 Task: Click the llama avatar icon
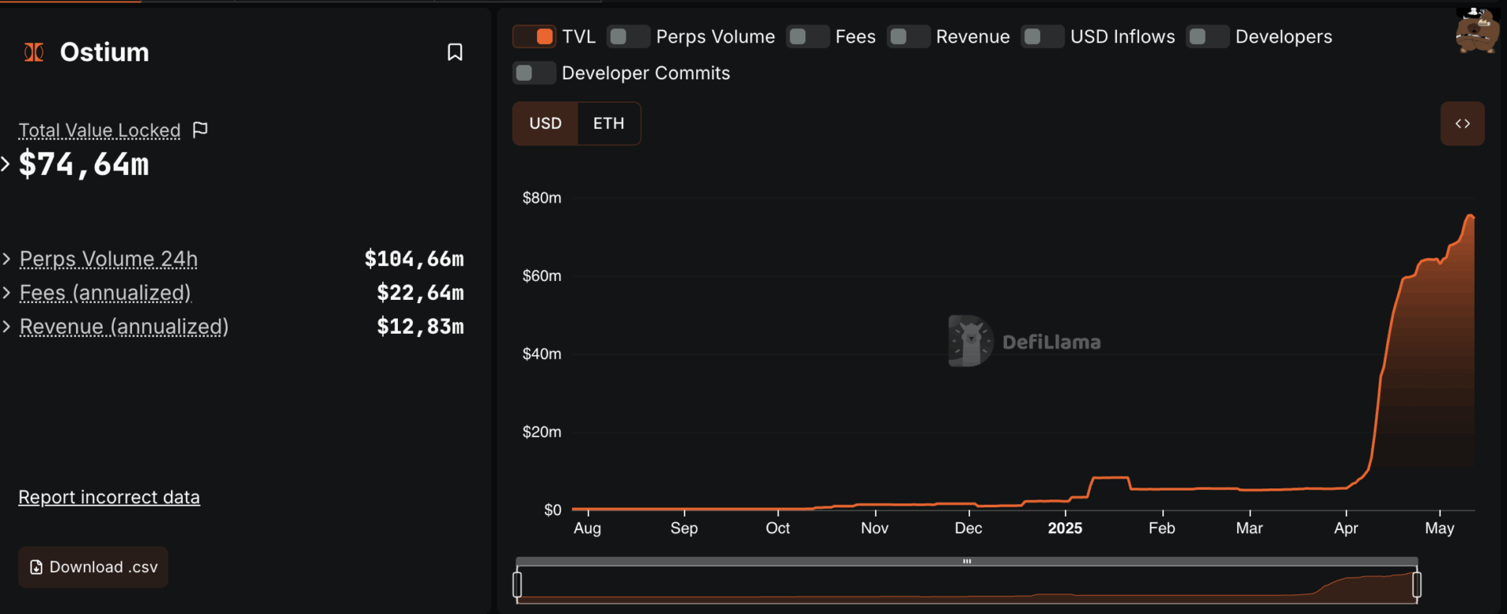[x=1477, y=31]
